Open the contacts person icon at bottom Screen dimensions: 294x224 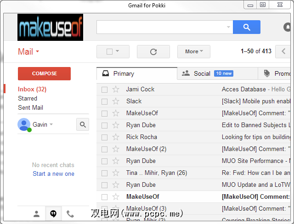click(x=36, y=214)
